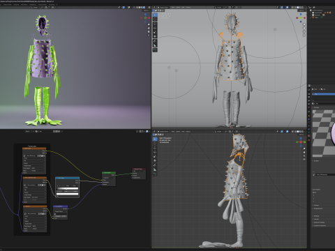Viewport: 335px width, 251px height.
Task: Toggle overlays in front-view viewport header
Action: click(287, 7)
